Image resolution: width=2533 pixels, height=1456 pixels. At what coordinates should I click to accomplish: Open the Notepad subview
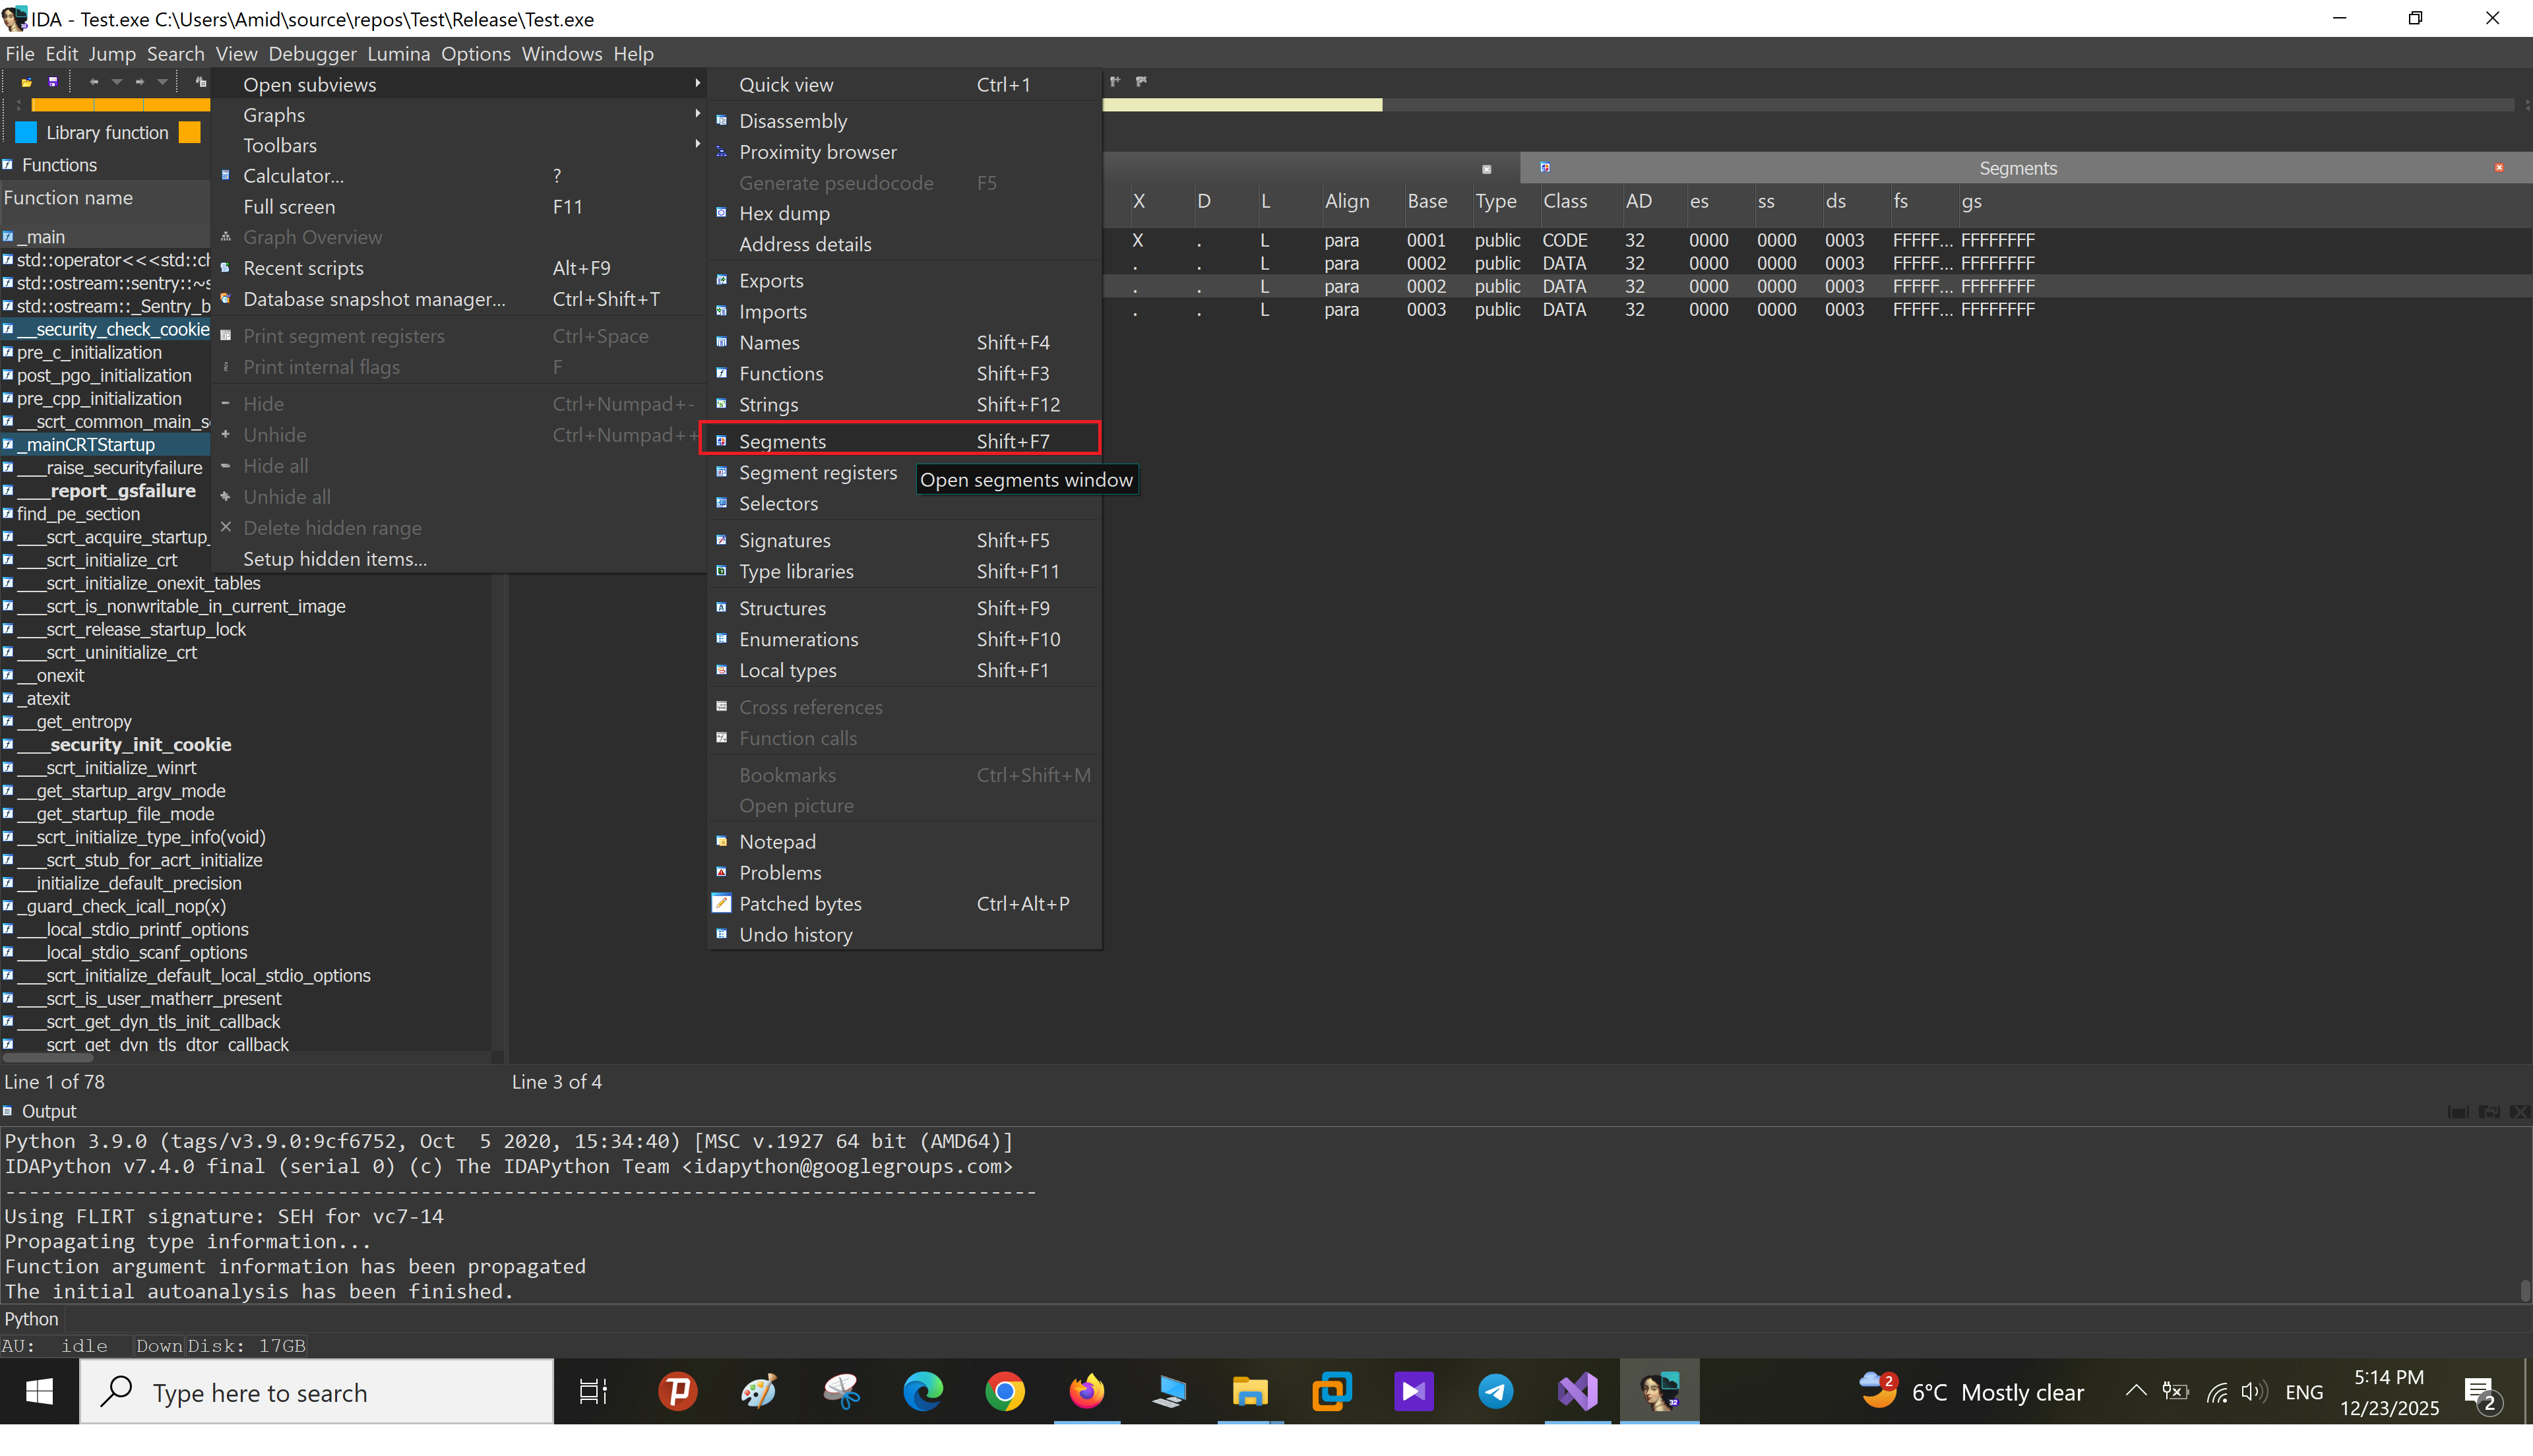coord(777,841)
